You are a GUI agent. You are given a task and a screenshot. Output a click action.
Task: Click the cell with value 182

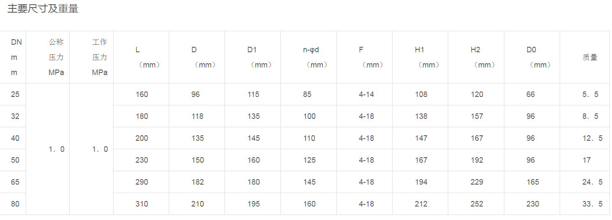click(x=198, y=182)
